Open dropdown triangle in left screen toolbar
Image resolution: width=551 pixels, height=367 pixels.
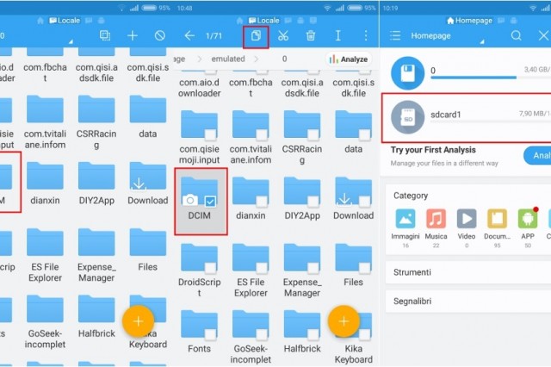click(x=71, y=41)
